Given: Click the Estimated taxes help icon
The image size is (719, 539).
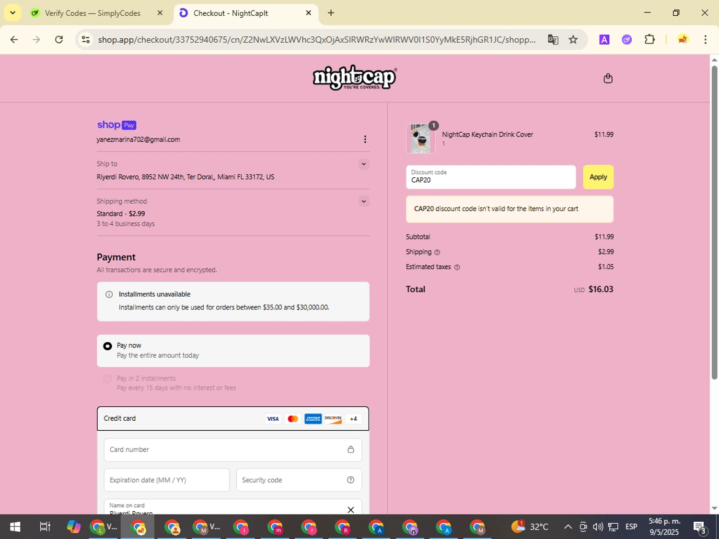Looking at the screenshot, I should [457, 267].
